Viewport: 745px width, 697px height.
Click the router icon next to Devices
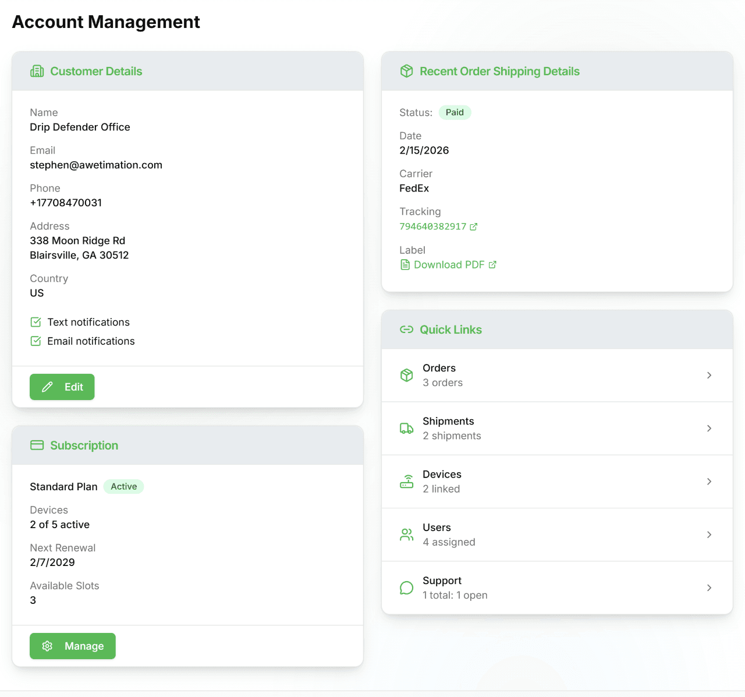tap(407, 482)
